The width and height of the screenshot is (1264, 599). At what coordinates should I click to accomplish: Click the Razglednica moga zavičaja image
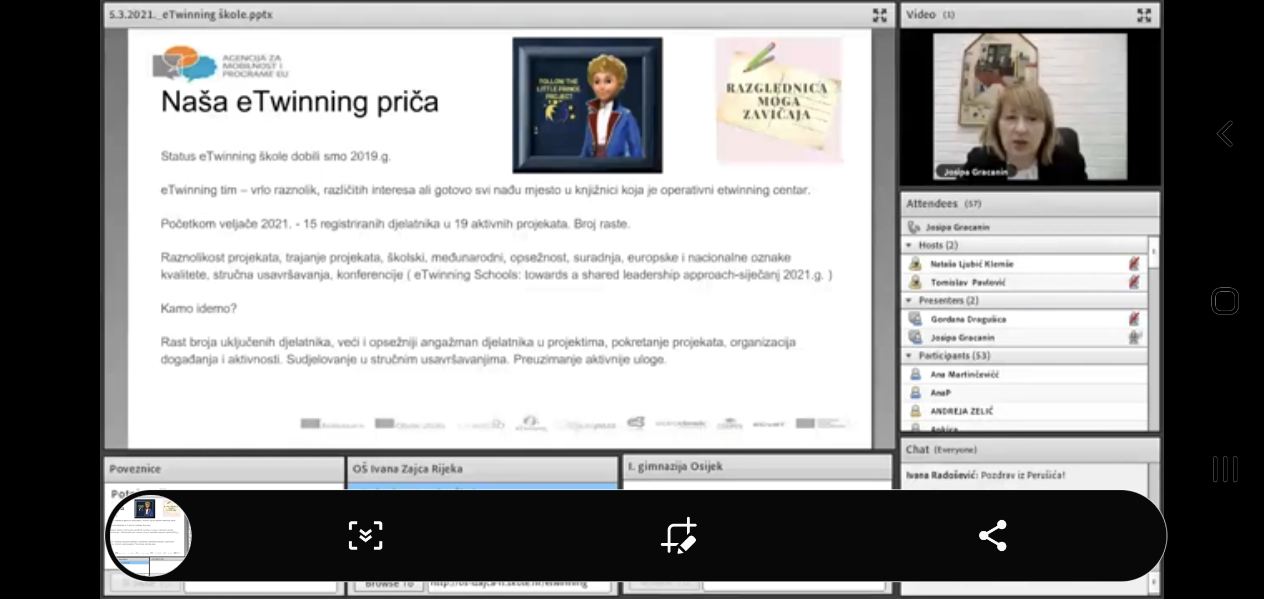point(779,100)
